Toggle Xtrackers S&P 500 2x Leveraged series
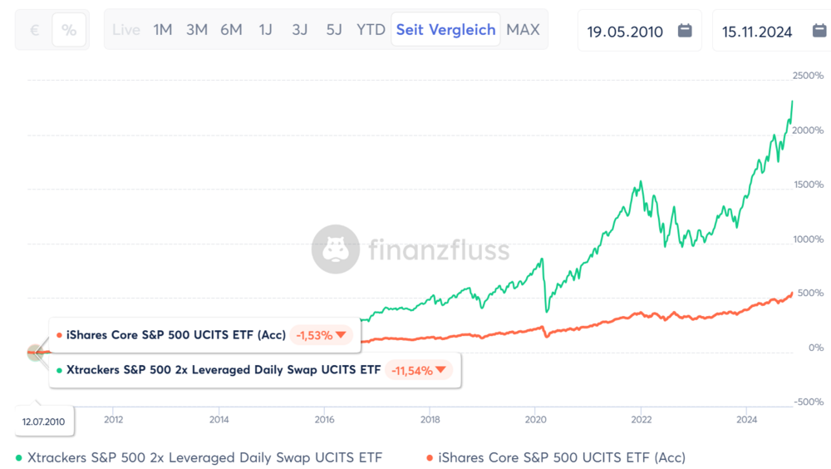 pyautogui.click(x=204, y=457)
